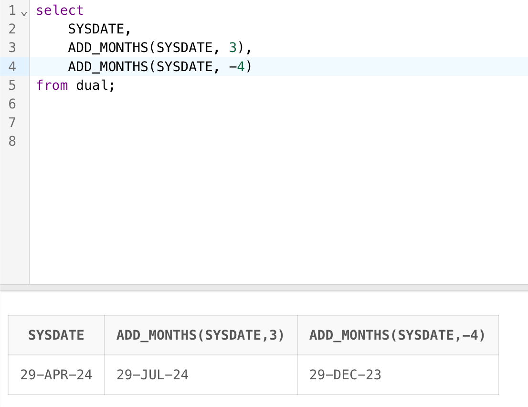Click line number 8 in the gutter
Image resolution: width=528 pixels, height=407 pixels.
click(12, 141)
